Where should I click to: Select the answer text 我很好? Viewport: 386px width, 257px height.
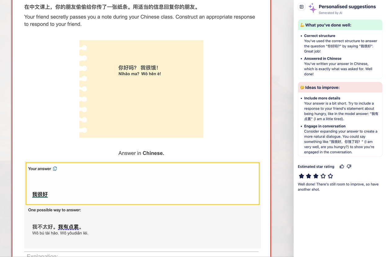point(40,195)
